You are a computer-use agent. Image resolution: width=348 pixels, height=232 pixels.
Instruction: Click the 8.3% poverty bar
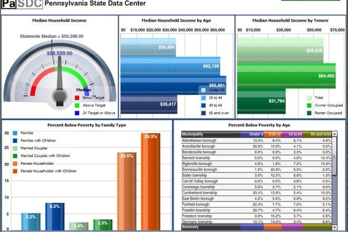[55, 217]
